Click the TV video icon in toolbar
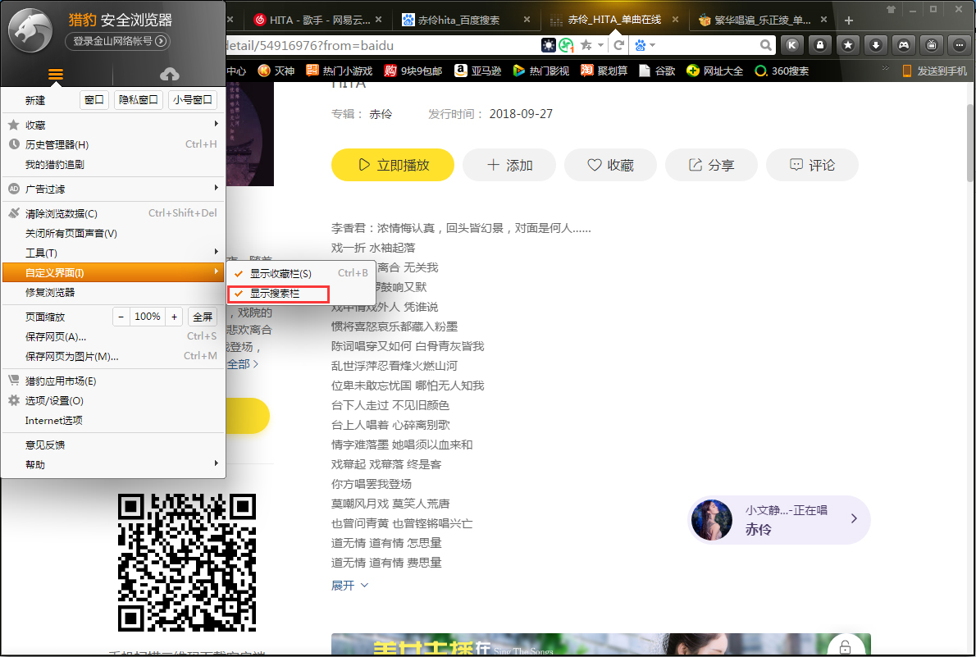This screenshot has height=657, width=976. (931, 44)
